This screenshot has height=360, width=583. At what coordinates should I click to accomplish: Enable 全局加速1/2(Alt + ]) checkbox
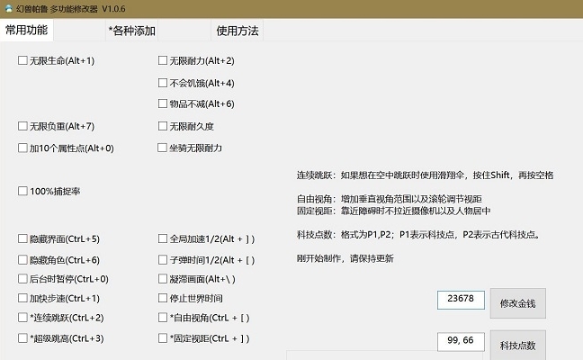pyautogui.click(x=163, y=238)
